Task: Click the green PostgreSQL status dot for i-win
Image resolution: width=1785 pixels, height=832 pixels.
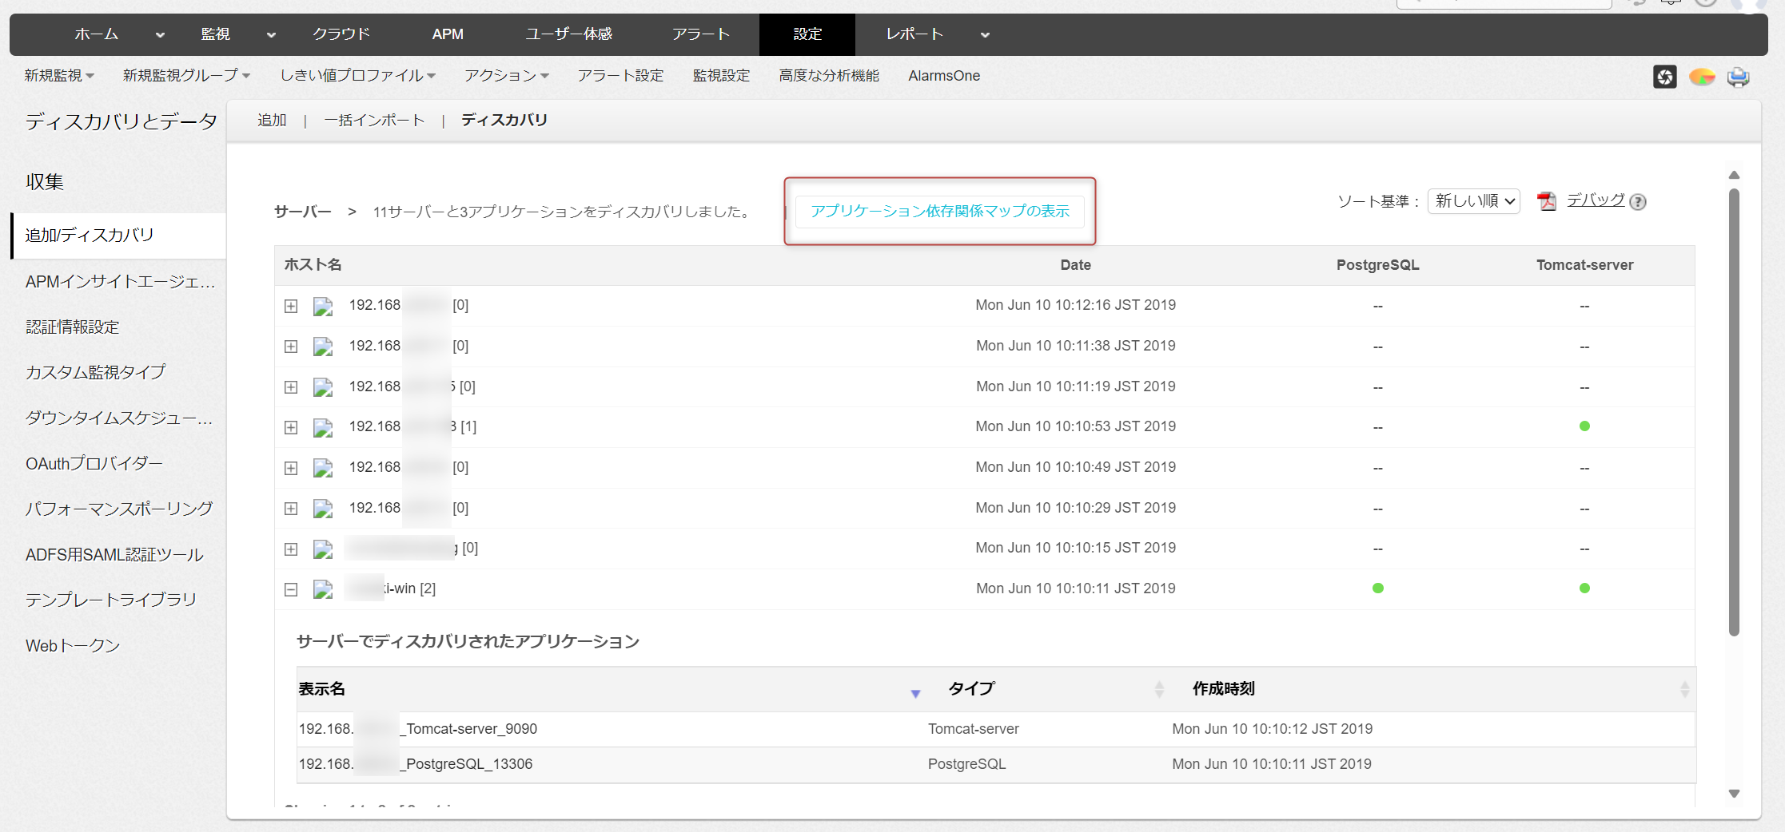Action: (x=1377, y=588)
